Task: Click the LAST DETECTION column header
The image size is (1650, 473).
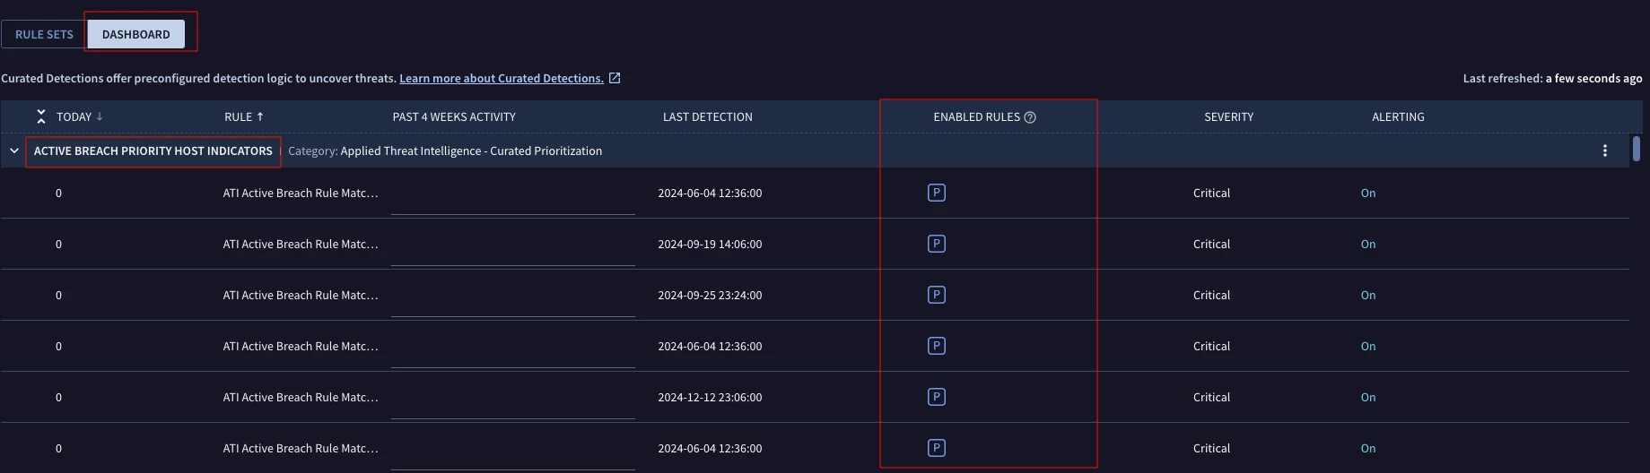Action: pyautogui.click(x=707, y=116)
